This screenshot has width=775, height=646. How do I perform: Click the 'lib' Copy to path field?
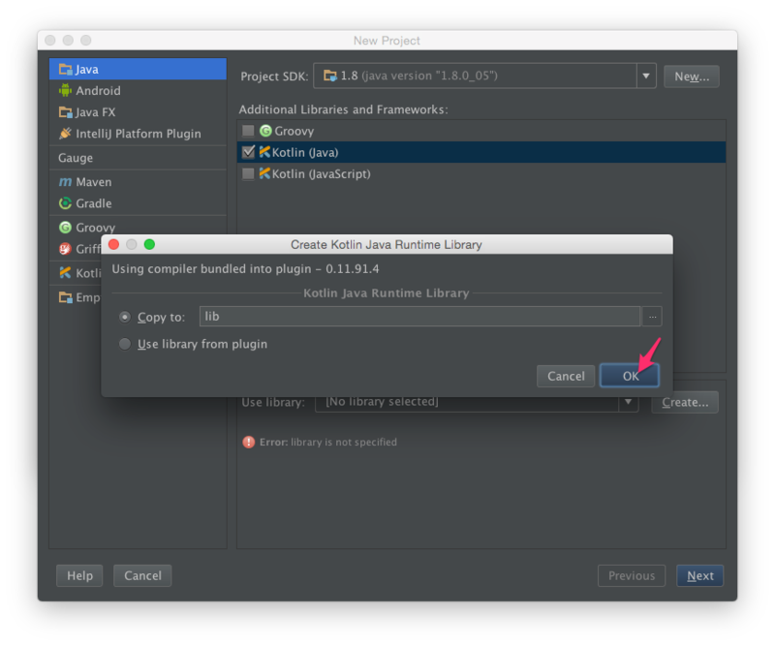click(x=419, y=317)
